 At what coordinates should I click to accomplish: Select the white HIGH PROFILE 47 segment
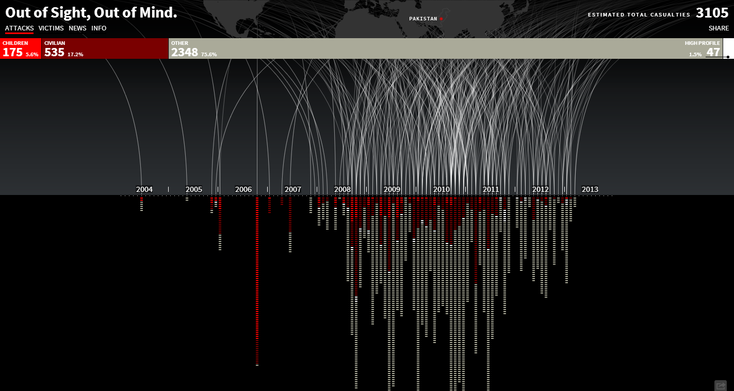click(728, 48)
